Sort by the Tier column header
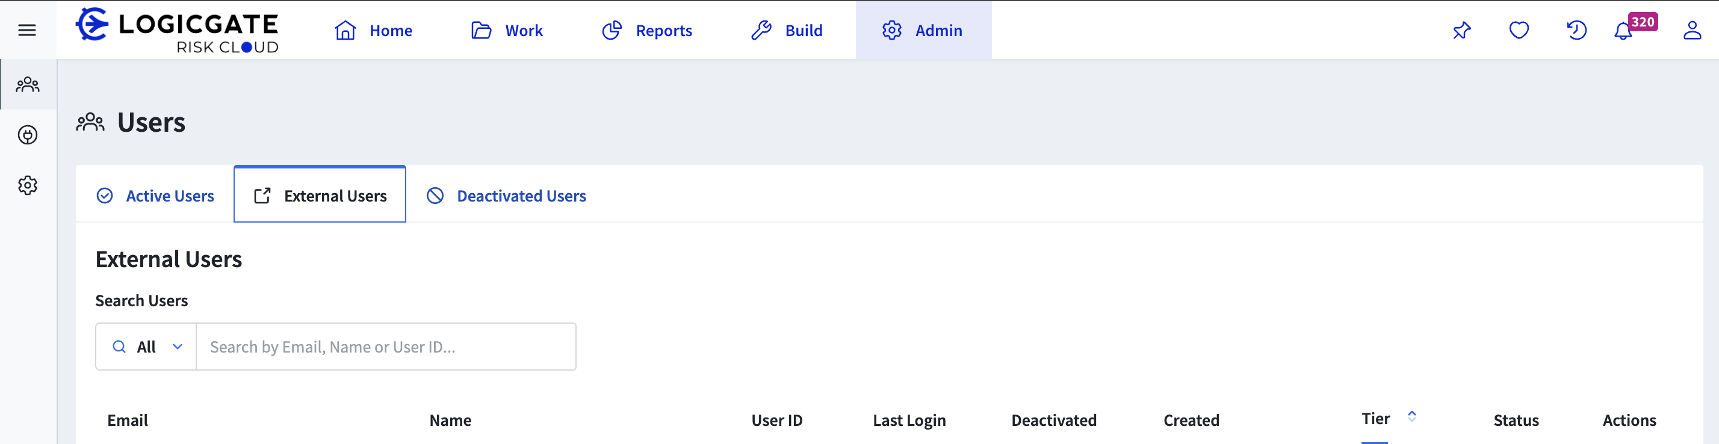Image resolution: width=1719 pixels, height=444 pixels. click(x=1375, y=419)
